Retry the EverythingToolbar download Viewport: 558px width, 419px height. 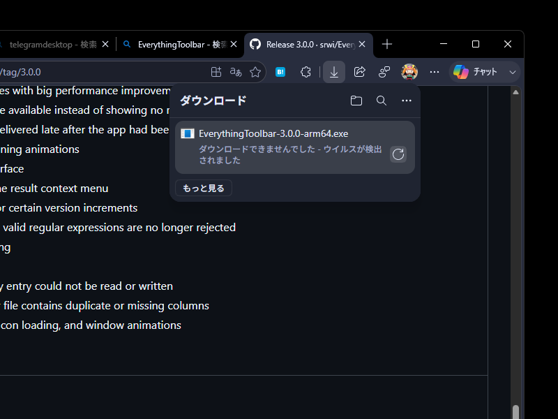[x=398, y=154]
